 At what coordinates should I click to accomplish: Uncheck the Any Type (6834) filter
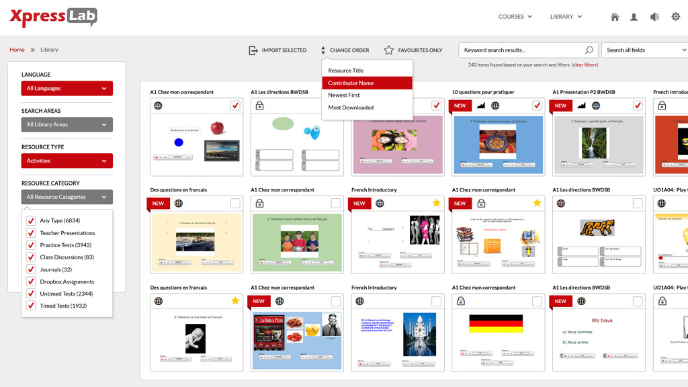click(x=31, y=220)
